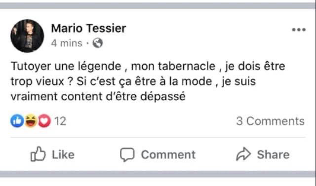Click the globe public audience icon
The height and width of the screenshot is (186, 316).
tap(98, 43)
